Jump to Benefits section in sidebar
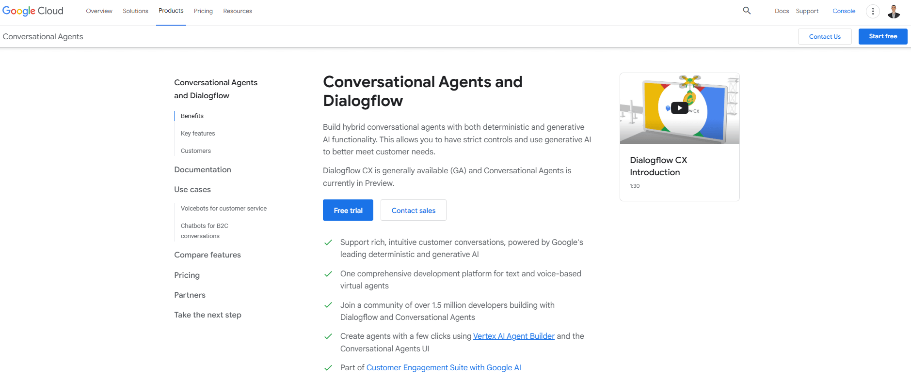 (x=192, y=116)
